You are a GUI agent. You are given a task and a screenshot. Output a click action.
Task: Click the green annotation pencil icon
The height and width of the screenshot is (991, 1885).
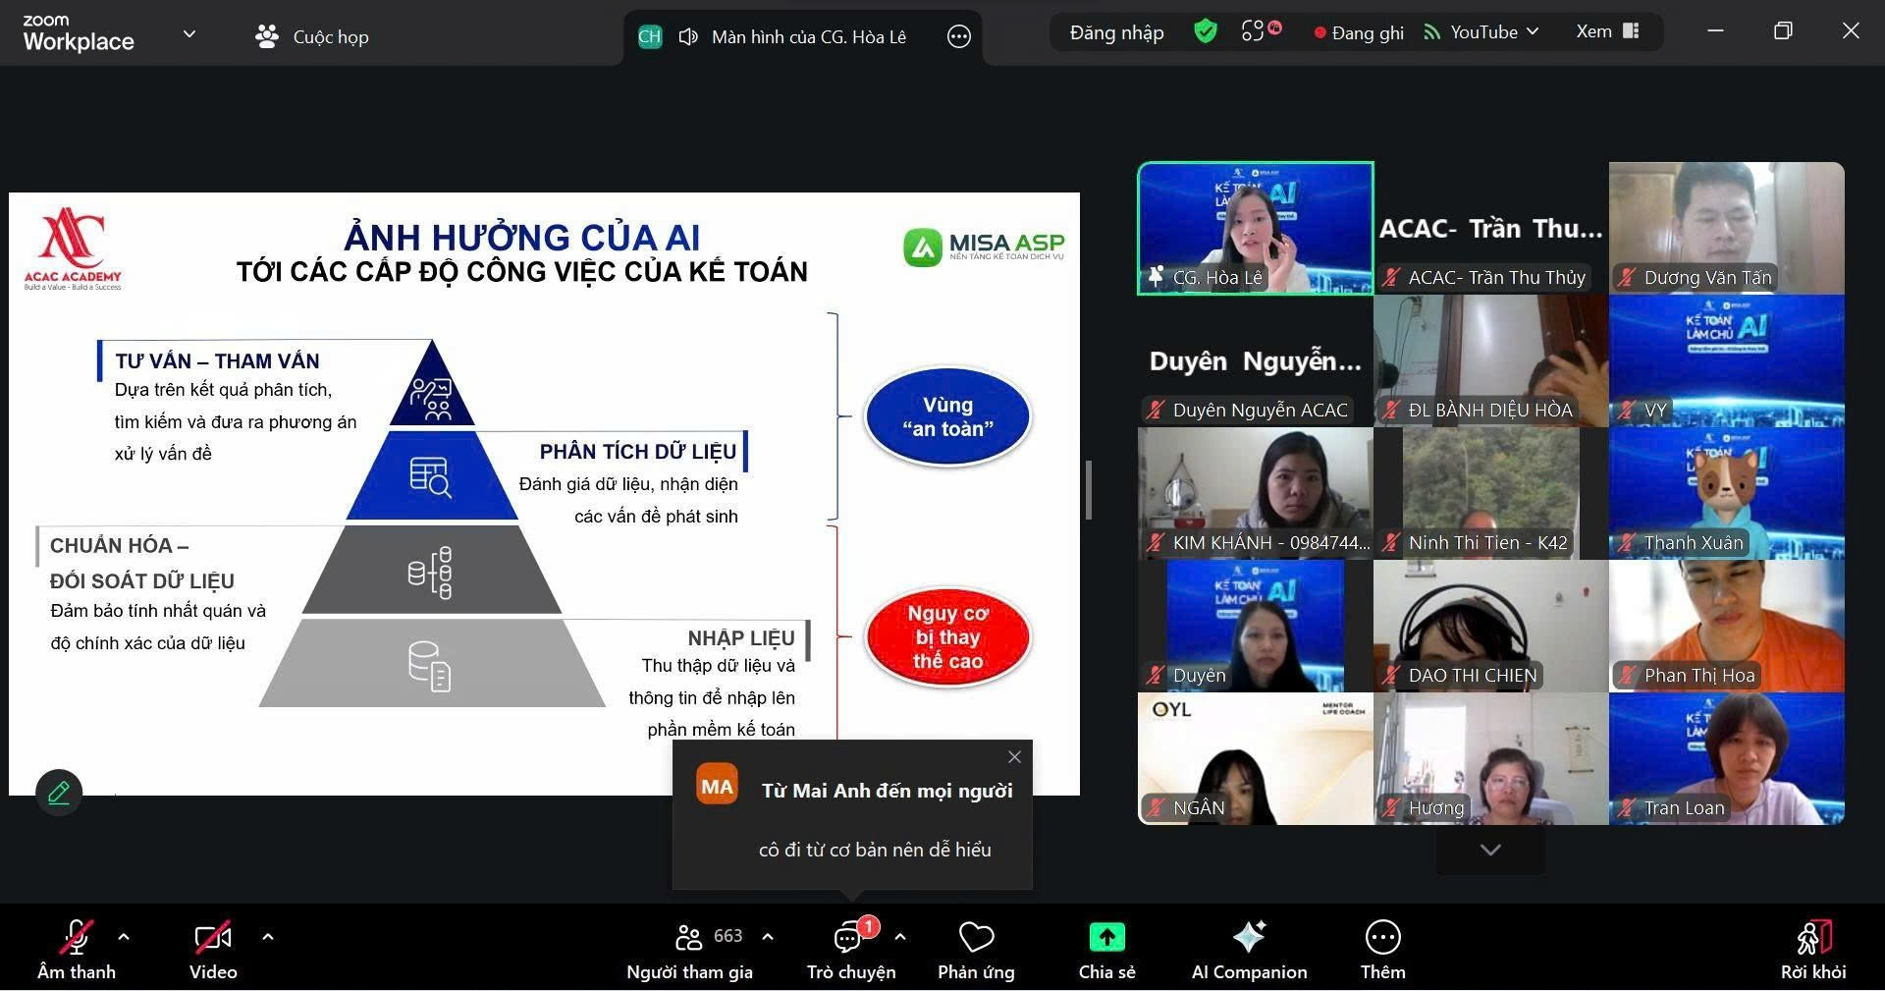(x=59, y=793)
